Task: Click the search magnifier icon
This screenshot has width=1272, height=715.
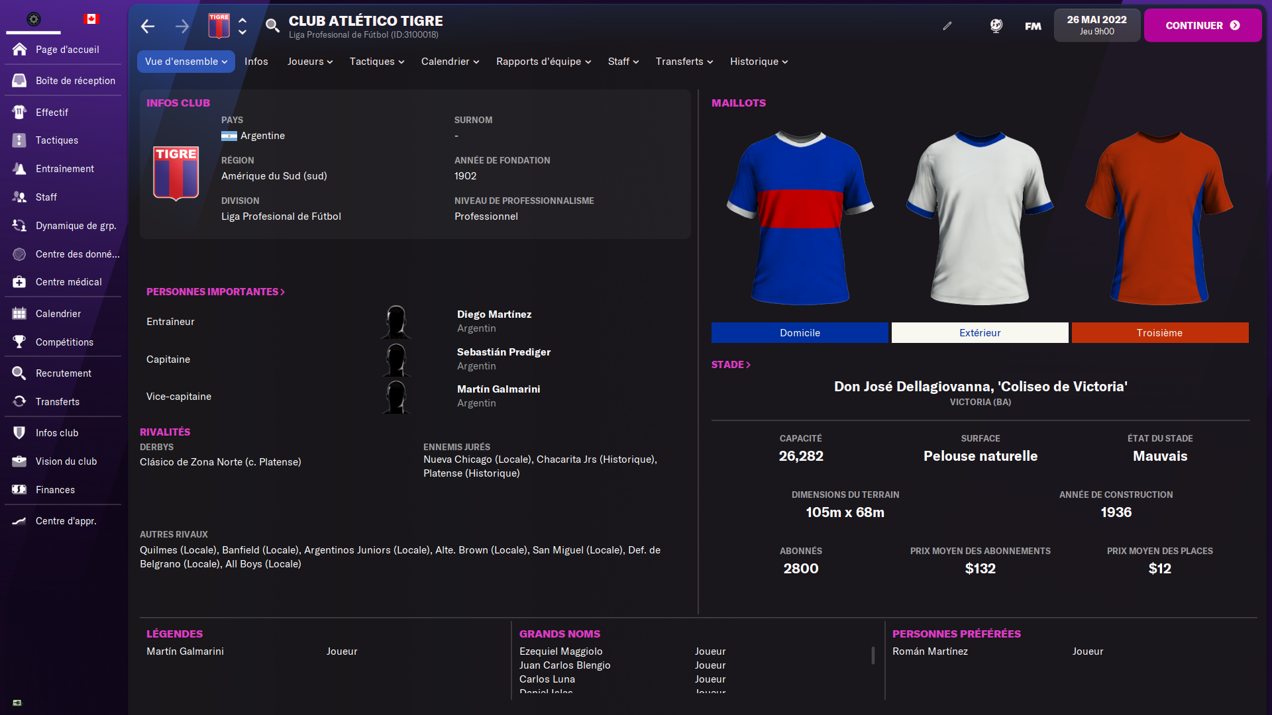Action: (272, 26)
